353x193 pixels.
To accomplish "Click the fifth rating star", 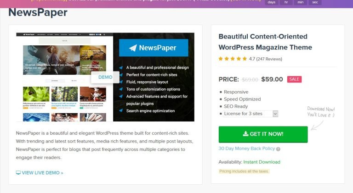I will 245,59.
